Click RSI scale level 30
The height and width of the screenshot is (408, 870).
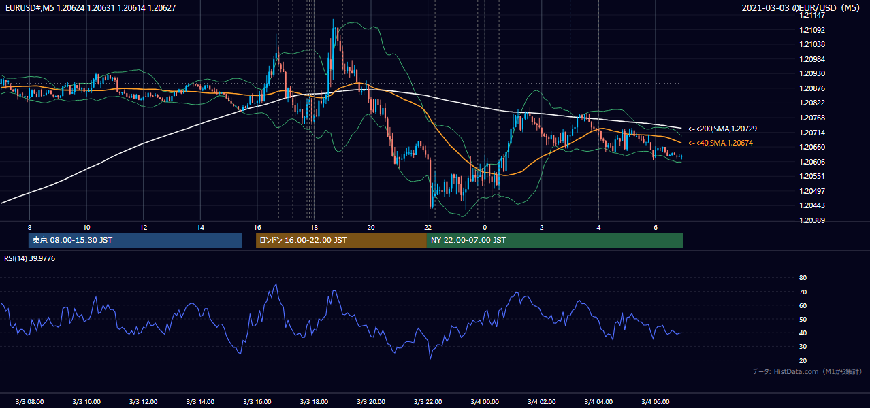click(x=803, y=347)
